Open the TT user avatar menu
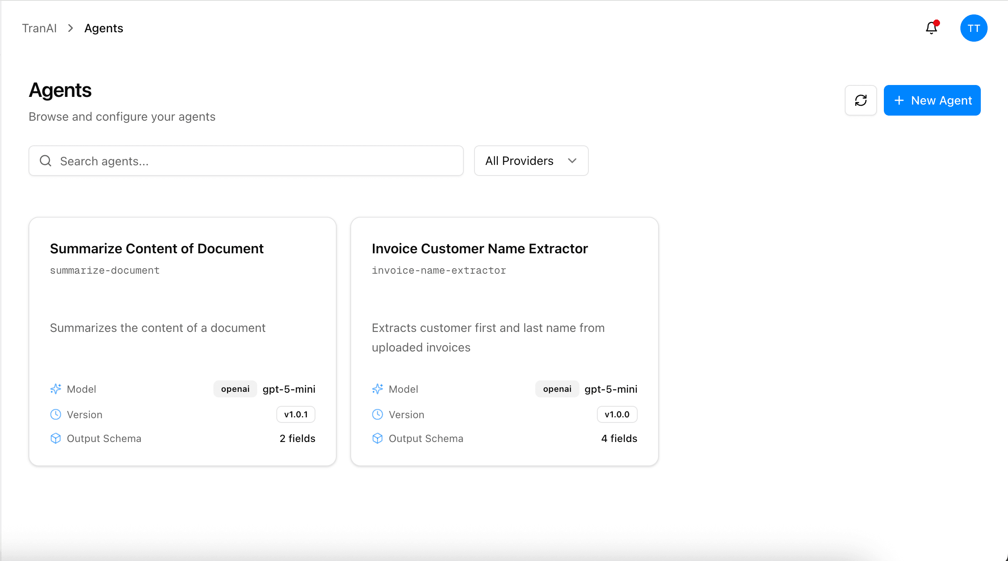 coord(973,28)
